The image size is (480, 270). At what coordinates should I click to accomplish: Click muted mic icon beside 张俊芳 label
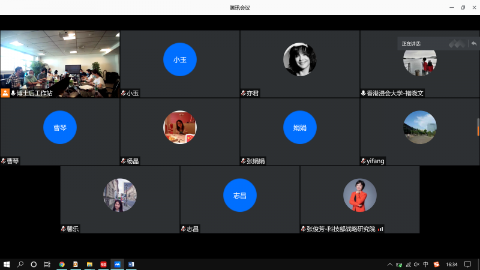pyautogui.click(x=304, y=229)
